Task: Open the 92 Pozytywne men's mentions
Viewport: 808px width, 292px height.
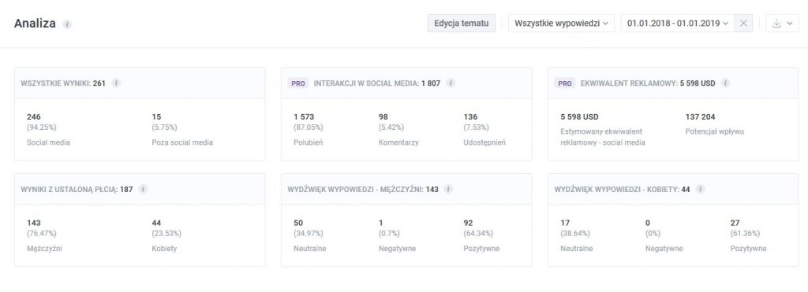Action: click(x=481, y=236)
